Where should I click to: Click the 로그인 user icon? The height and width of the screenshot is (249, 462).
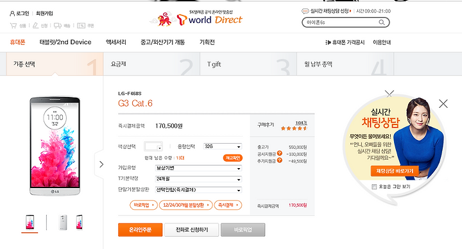(x=12, y=13)
